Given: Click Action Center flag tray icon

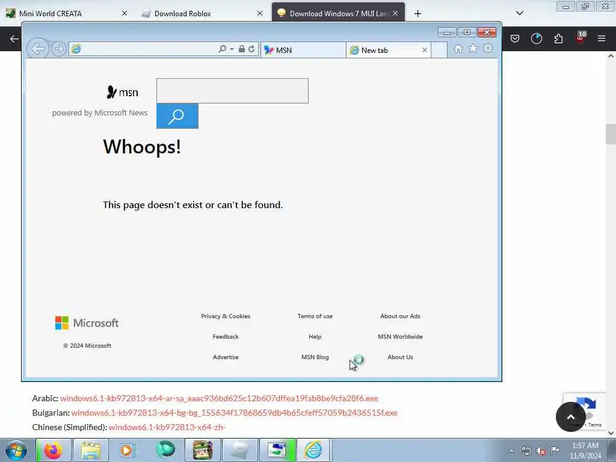Looking at the screenshot, I should (555, 451).
